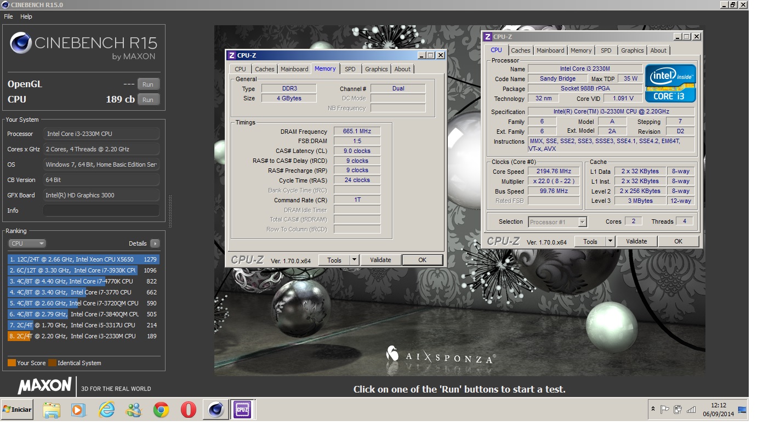Select Xeon X5650 ranking row

[x=83, y=259]
